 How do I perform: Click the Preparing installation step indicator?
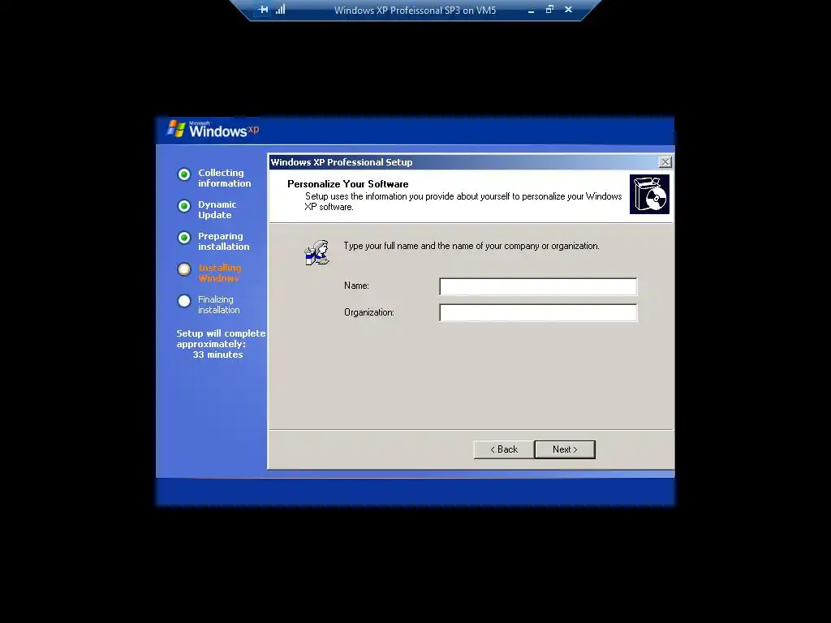click(x=184, y=238)
